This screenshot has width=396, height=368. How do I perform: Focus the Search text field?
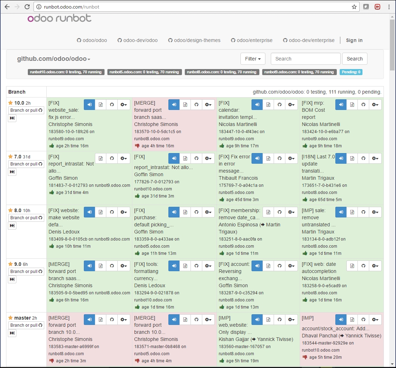tap(306, 59)
